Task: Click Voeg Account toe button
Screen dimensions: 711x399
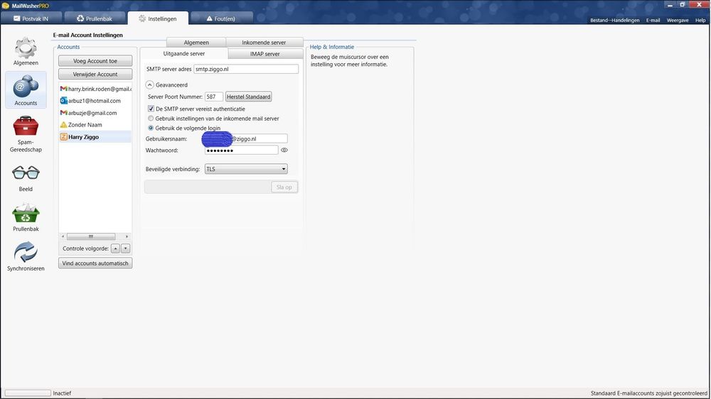Action: tap(95, 60)
